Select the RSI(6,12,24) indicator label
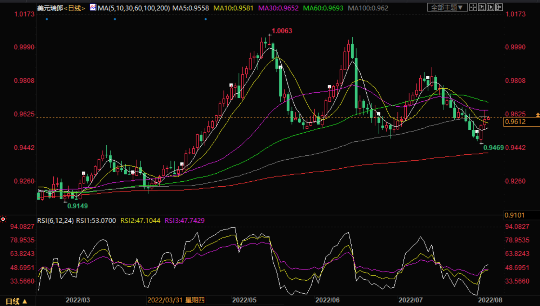Viewport: 540px width, 306px height. point(56,221)
